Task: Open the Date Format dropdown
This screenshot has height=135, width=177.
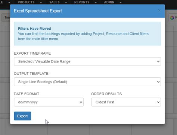Action: (49, 102)
